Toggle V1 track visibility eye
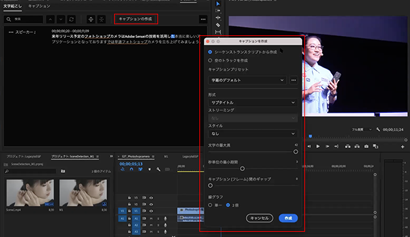 coord(151,211)
